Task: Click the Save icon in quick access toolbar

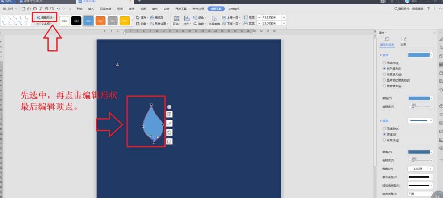Action: 35,9
